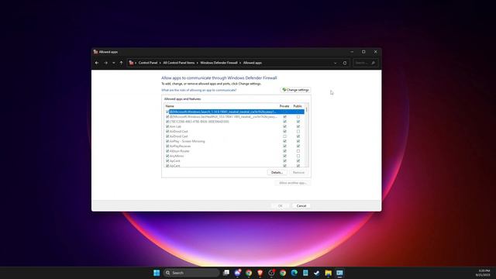
Task: Expand chevron after All Control Panel Items
Action: (x=198, y=63)
